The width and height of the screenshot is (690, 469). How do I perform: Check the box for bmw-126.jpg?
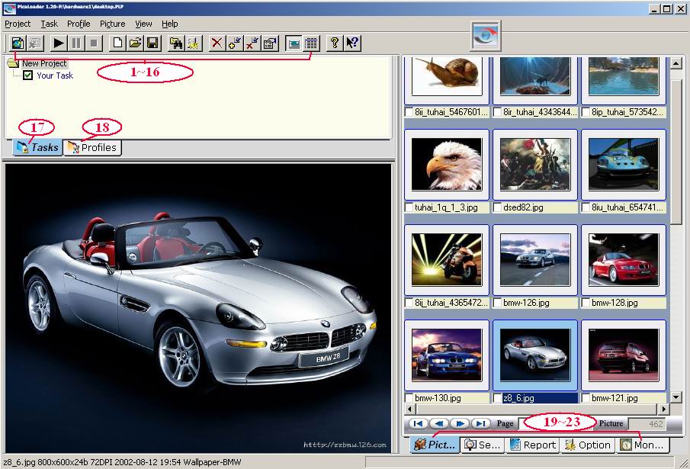498,303
